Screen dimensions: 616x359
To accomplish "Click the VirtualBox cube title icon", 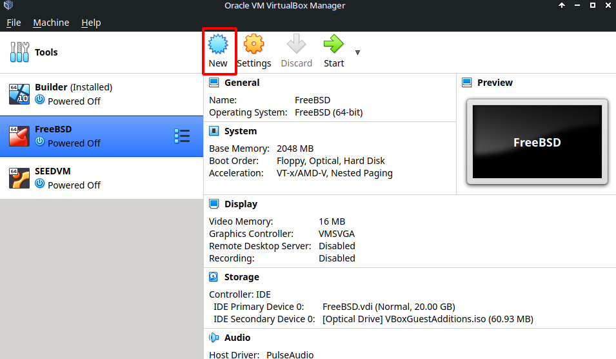I will pos(8,6).
